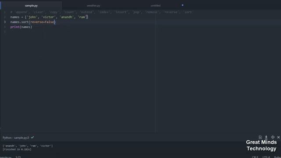This screenshot has width=281, height=158.
Task: Click the 'ram' string in the list
Action: point(82,17)
